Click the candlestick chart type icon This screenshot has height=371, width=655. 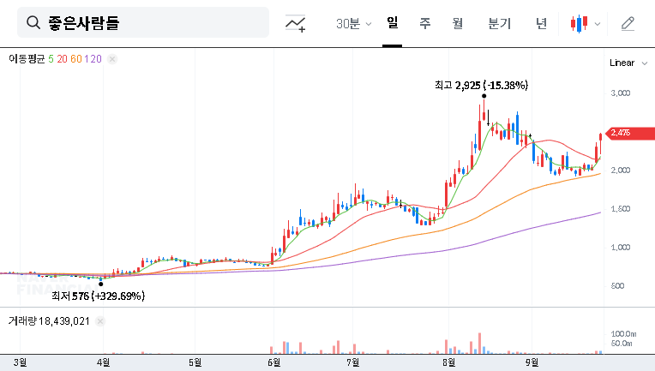click(579, 24)
